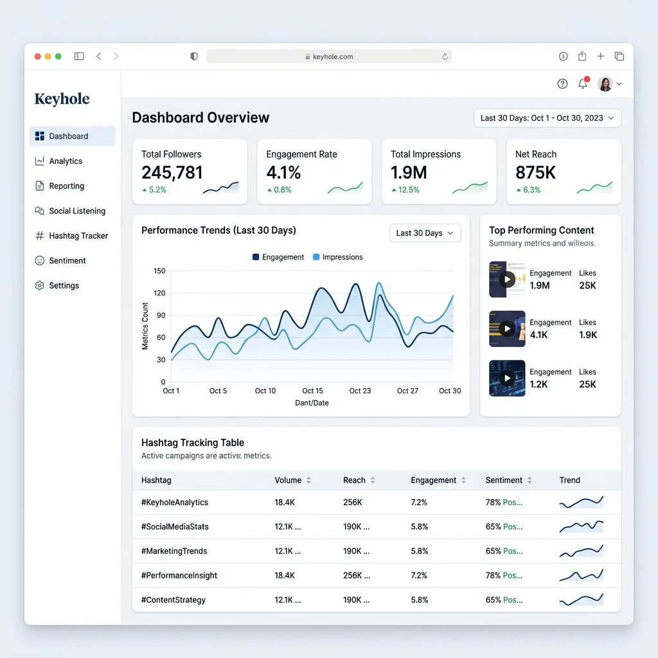The width and height of the screenshot is (658, 658).
Task: Click the Oct 15 axis label
Action: click(x=312, y=391)
